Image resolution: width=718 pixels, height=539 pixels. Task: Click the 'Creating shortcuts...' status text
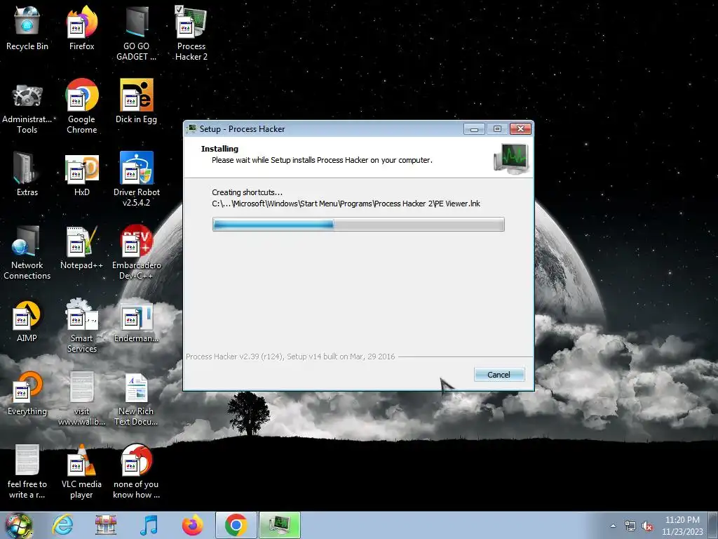248,192
